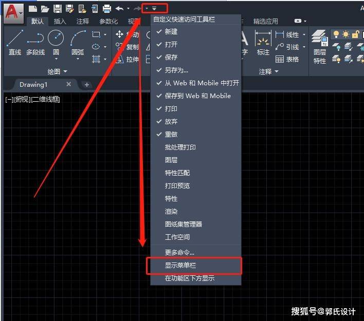Image resolution: width=364 pixels, height=321 pixels.
Task: Uncheck 保存到 Web 和 Mobile entry
Action: pyautogui.click(x=196, y=96)
